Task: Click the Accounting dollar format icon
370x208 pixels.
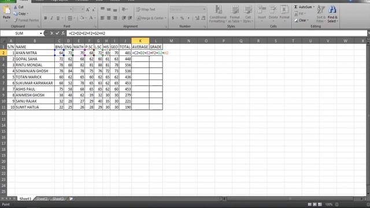Action: (x=173, y=18)
